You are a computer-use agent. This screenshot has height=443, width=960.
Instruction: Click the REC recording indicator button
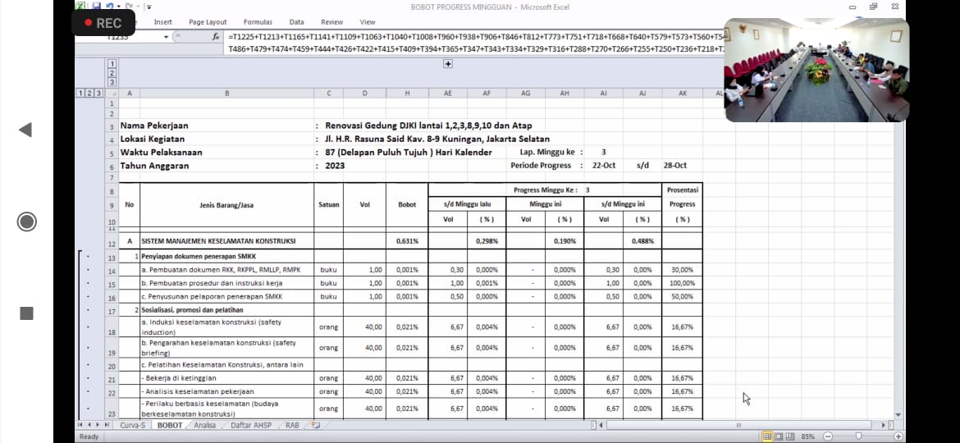pos(103,23)
